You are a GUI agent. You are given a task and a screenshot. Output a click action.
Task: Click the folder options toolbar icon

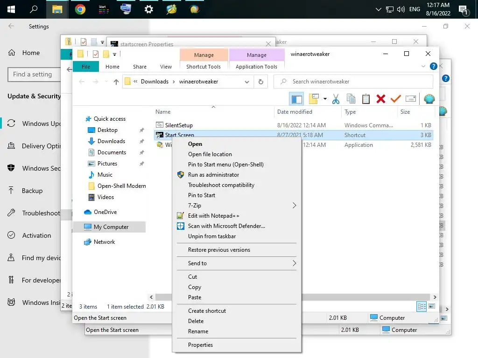pyautogui.click(x=314, y=99)
